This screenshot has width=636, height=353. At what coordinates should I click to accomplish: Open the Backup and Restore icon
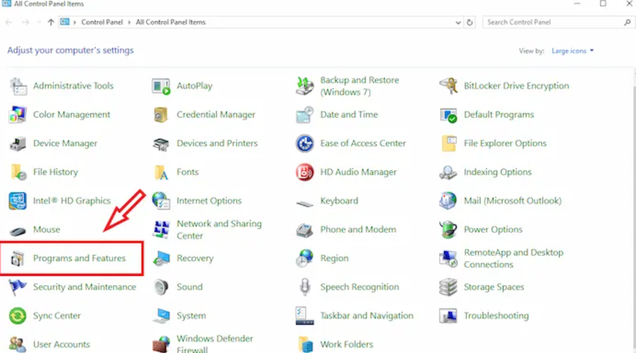coord(305,86)
